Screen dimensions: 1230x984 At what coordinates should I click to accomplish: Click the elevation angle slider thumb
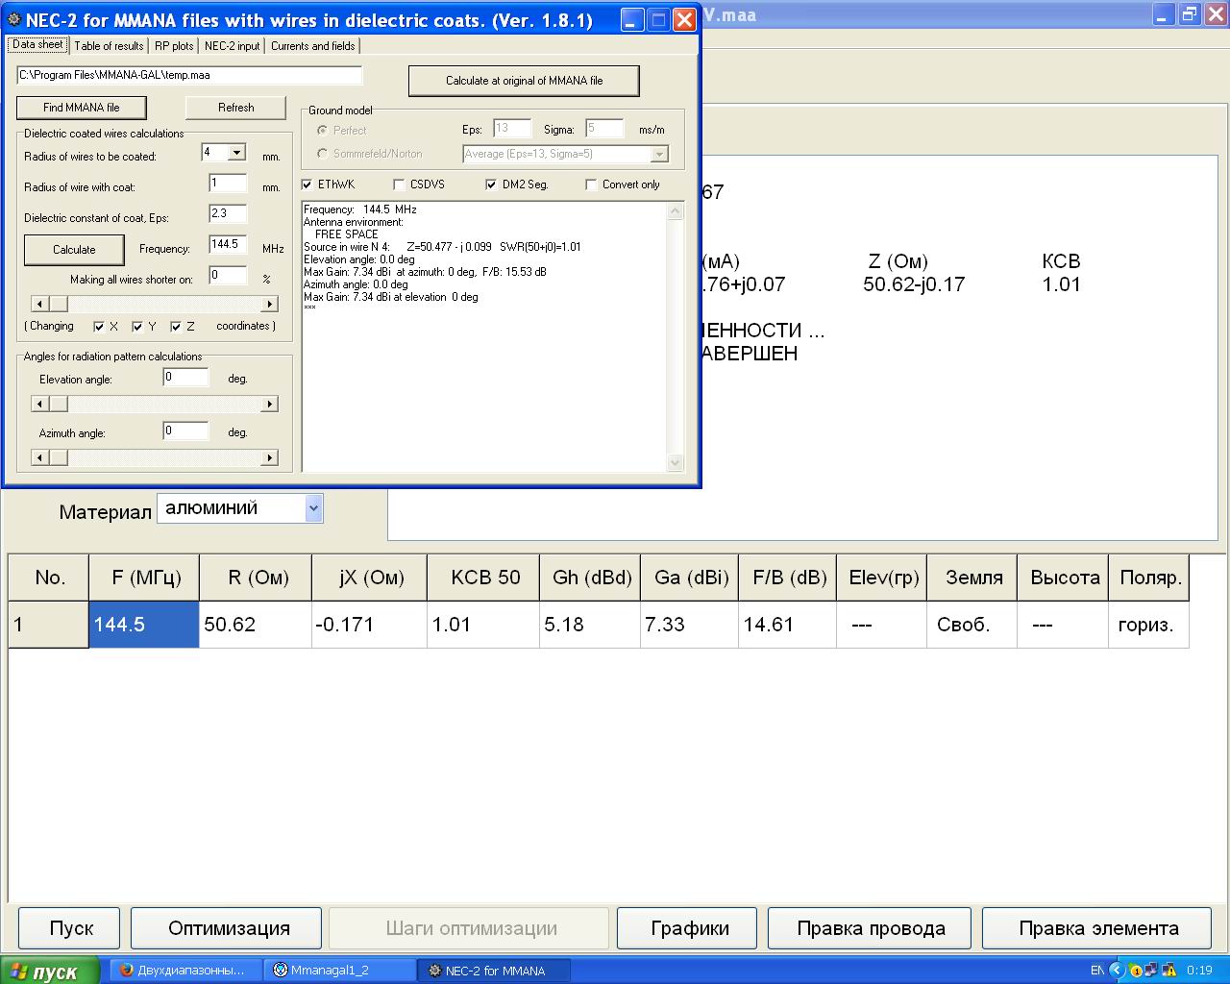(58, 405)
